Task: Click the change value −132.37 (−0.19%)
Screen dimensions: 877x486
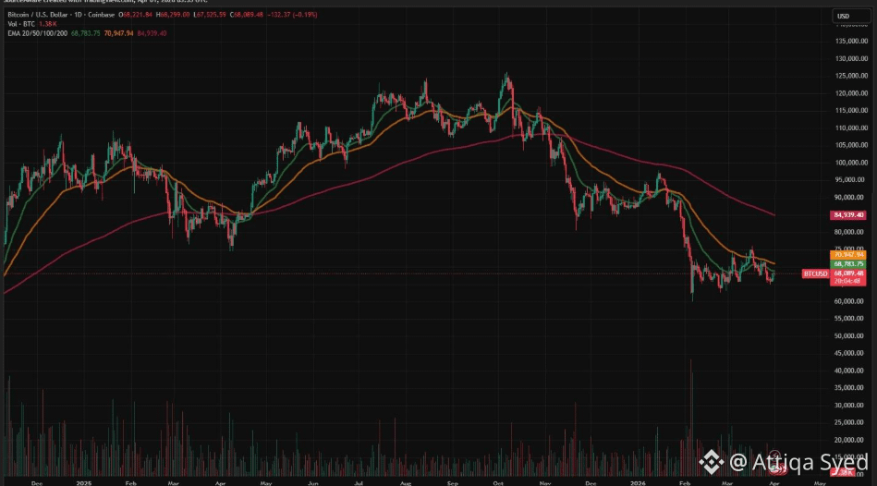Action: coord(292,15)
